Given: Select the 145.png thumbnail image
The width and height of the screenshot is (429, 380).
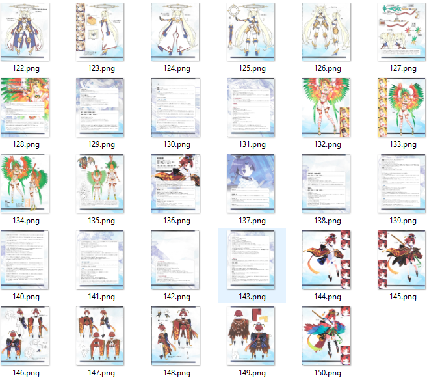Looking at the screenshot, I should pyautogui.click(x=402, y=260).
